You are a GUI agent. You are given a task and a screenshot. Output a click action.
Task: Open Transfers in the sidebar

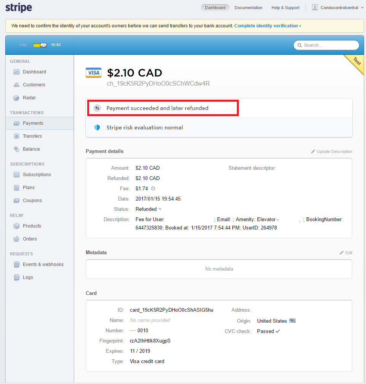tap(32, 136)
